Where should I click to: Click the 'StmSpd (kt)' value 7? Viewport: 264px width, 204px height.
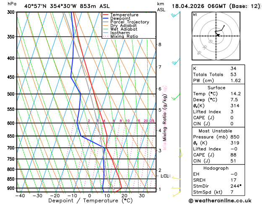[x=232, y=192]
